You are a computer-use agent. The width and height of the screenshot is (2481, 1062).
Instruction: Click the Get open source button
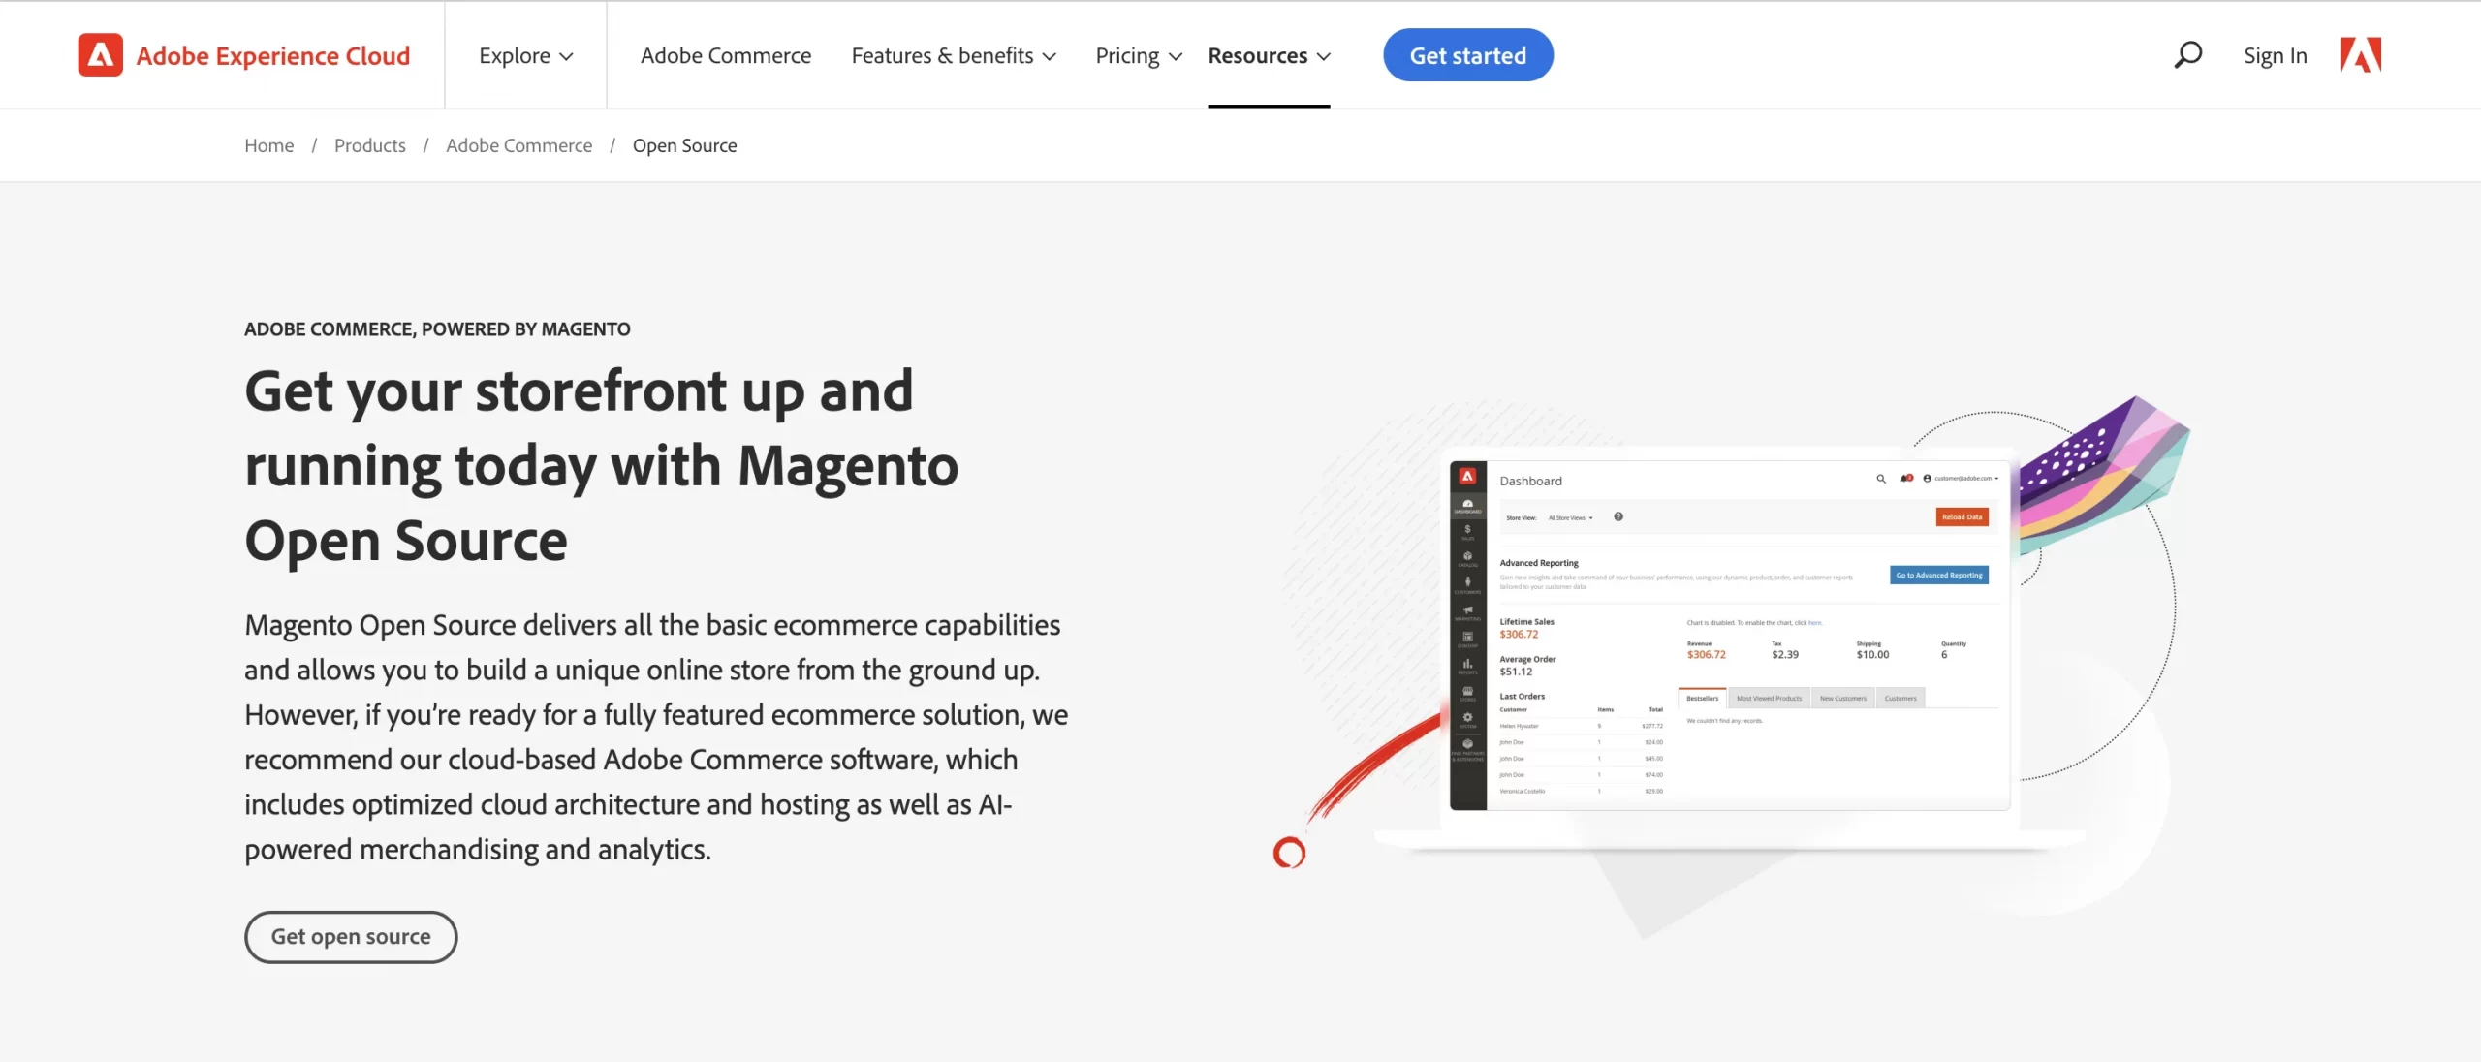350,936
